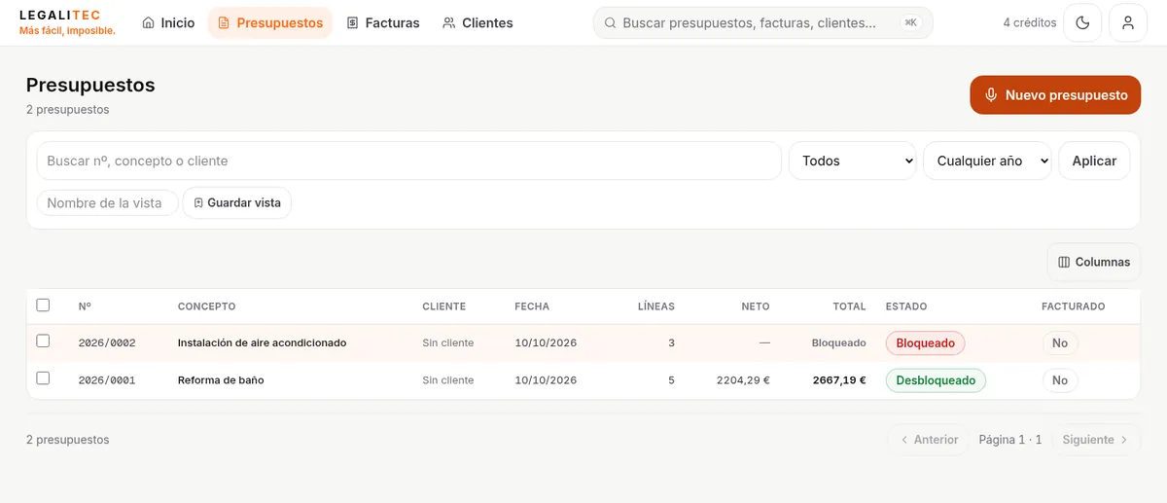Click the Nº column header

coord(85,306)
